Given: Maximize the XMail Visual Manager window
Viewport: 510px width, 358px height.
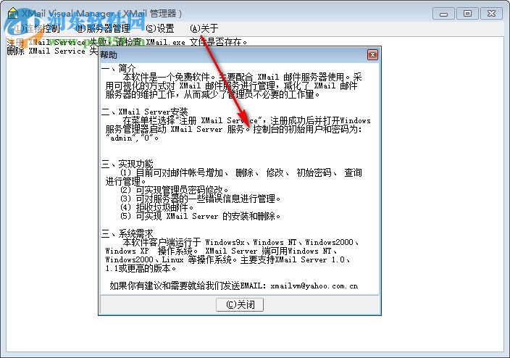Looking at the screenshot, I should [x=467, y=14].
